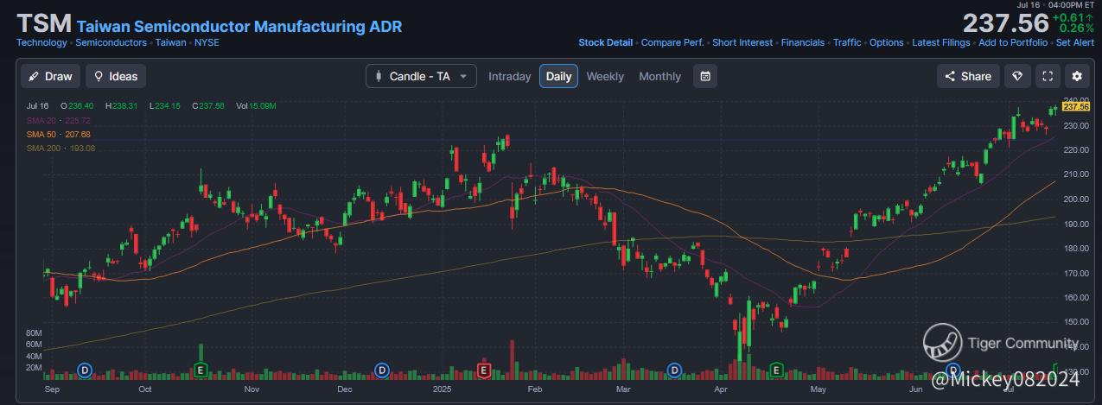Click the +0.61 price change value
This screenshot has width=1102, height=405.
1072,16
